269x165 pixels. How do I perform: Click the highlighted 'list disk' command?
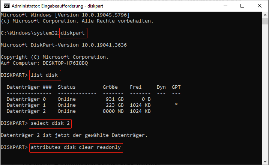(x=45, y=75)
